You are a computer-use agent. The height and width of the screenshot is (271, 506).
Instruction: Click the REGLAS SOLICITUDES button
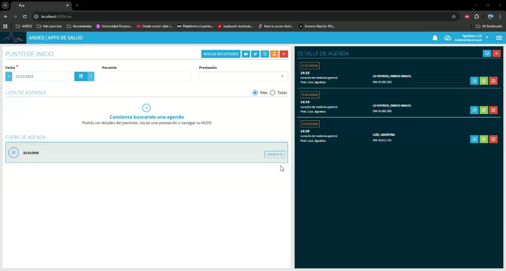(x=221, y=54)
